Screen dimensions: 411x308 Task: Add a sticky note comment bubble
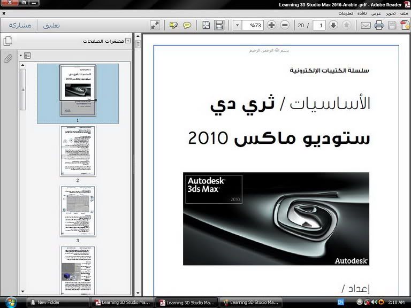187,26
